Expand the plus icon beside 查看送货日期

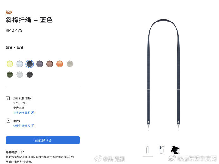33,113
